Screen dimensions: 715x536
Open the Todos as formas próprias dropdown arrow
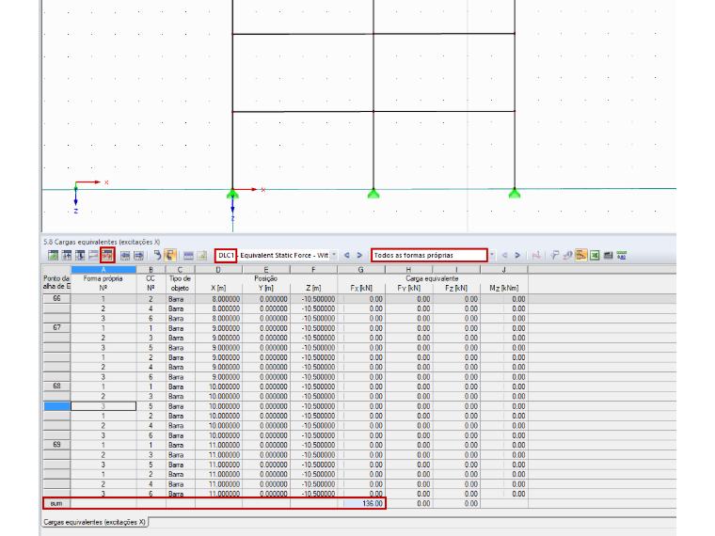pyautogui.click(x=492, y=255)
